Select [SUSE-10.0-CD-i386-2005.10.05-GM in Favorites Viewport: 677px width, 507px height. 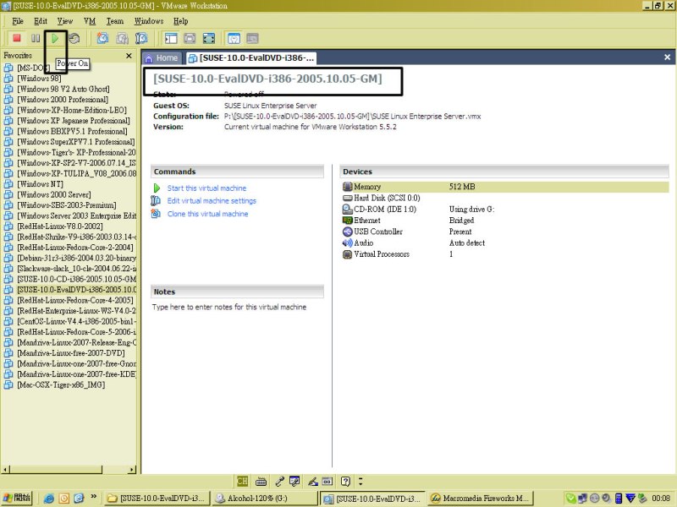[x=70, y=279]
